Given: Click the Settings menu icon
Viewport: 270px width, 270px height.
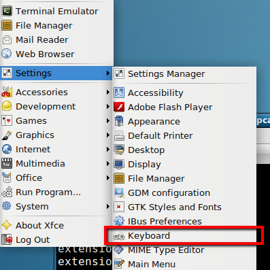Looking at the screenshot, I should [7, 73].
